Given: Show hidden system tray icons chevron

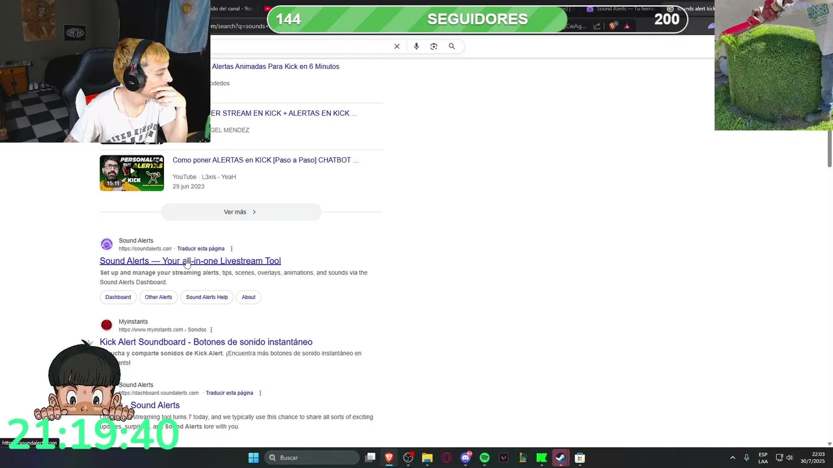Looking at the screenshot, I should tap(732, 458).
